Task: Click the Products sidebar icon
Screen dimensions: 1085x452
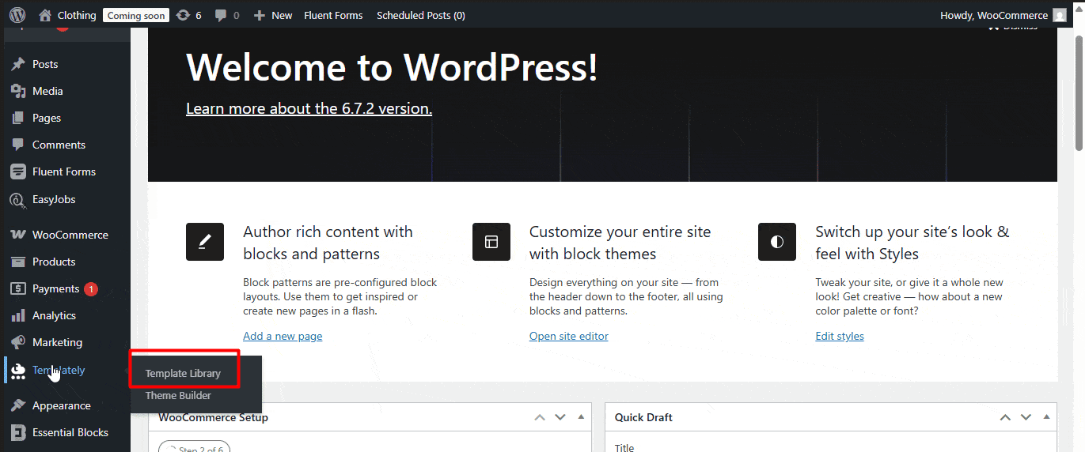Action: click(18, 262)
